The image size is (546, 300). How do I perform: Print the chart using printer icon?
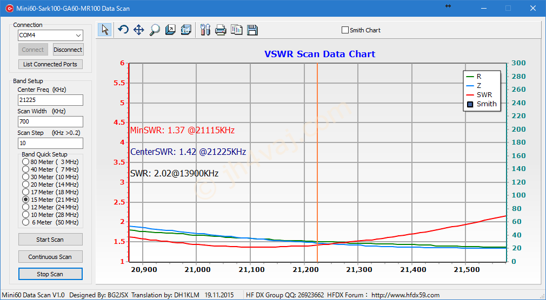click(221, 30)
